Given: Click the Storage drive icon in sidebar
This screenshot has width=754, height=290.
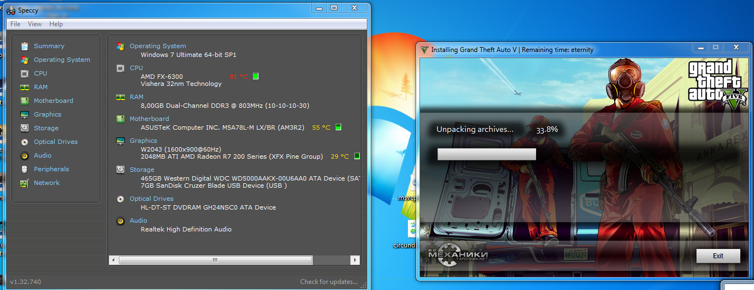Looking at the screenshot, I should point(24,128).
